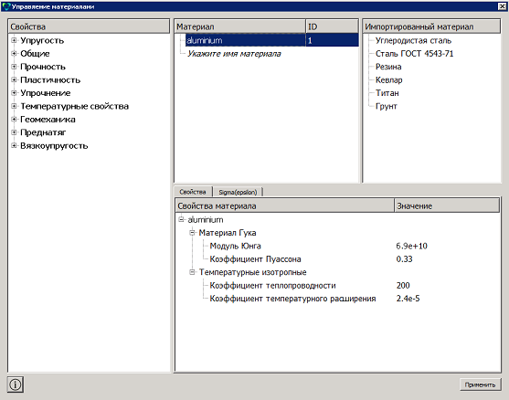The width and height of the screenshot is (509, 400).
Task: Click the Укажите имя материала field
Action: (x=234, y=54)
